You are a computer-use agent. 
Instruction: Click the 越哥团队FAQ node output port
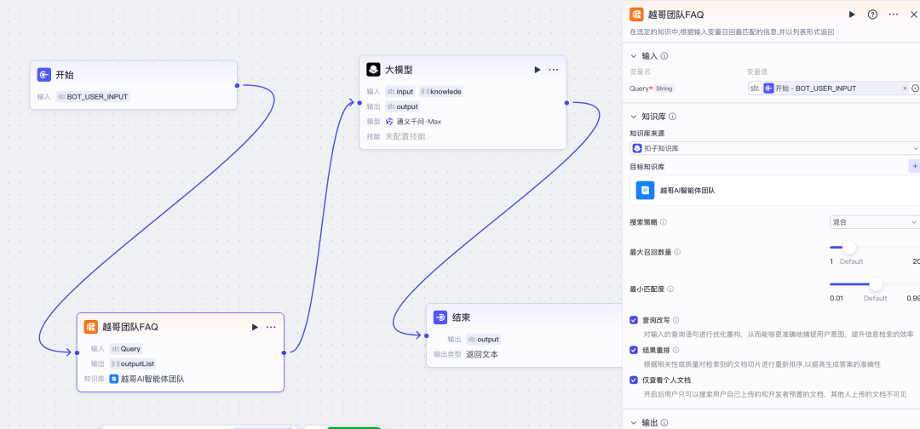click(284, 352)
